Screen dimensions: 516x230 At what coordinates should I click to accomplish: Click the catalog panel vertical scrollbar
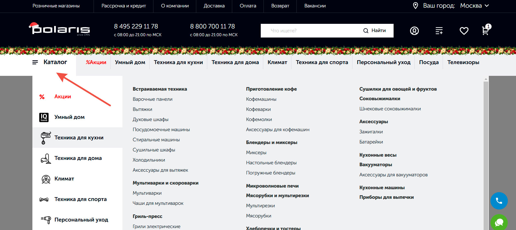[x=486, y=153]
